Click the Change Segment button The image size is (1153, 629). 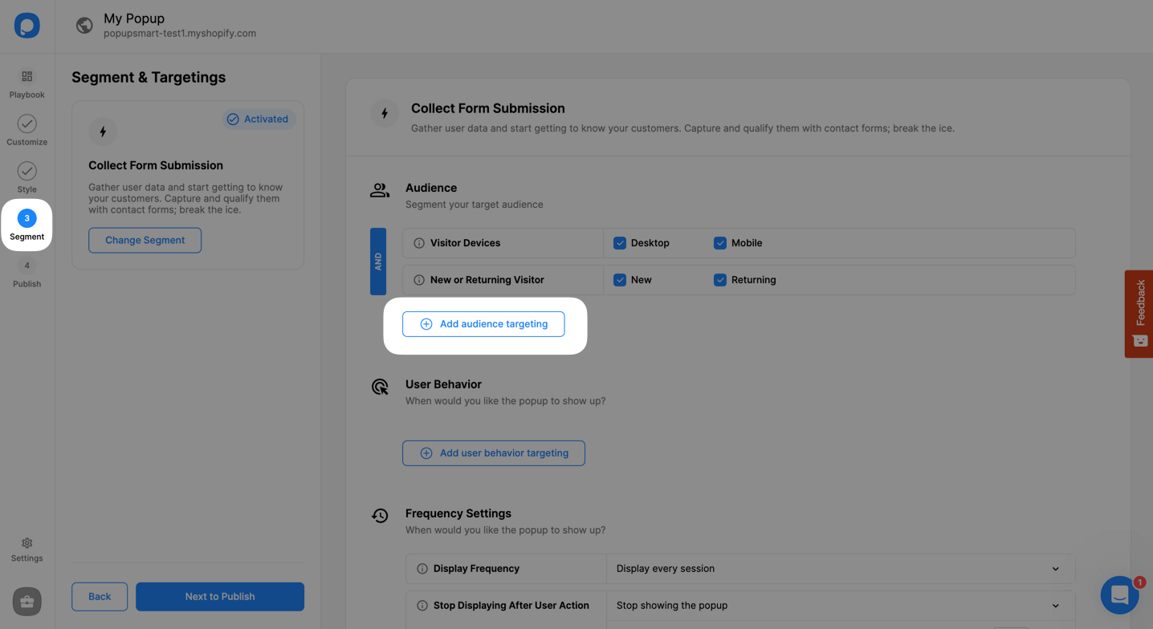pyautogui.click(x=145, y=240)
